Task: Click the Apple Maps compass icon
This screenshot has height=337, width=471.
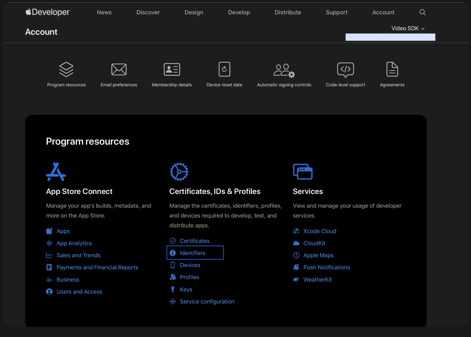Action: click(x=296, y=255)
